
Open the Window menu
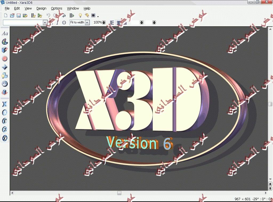pos(73,8)
